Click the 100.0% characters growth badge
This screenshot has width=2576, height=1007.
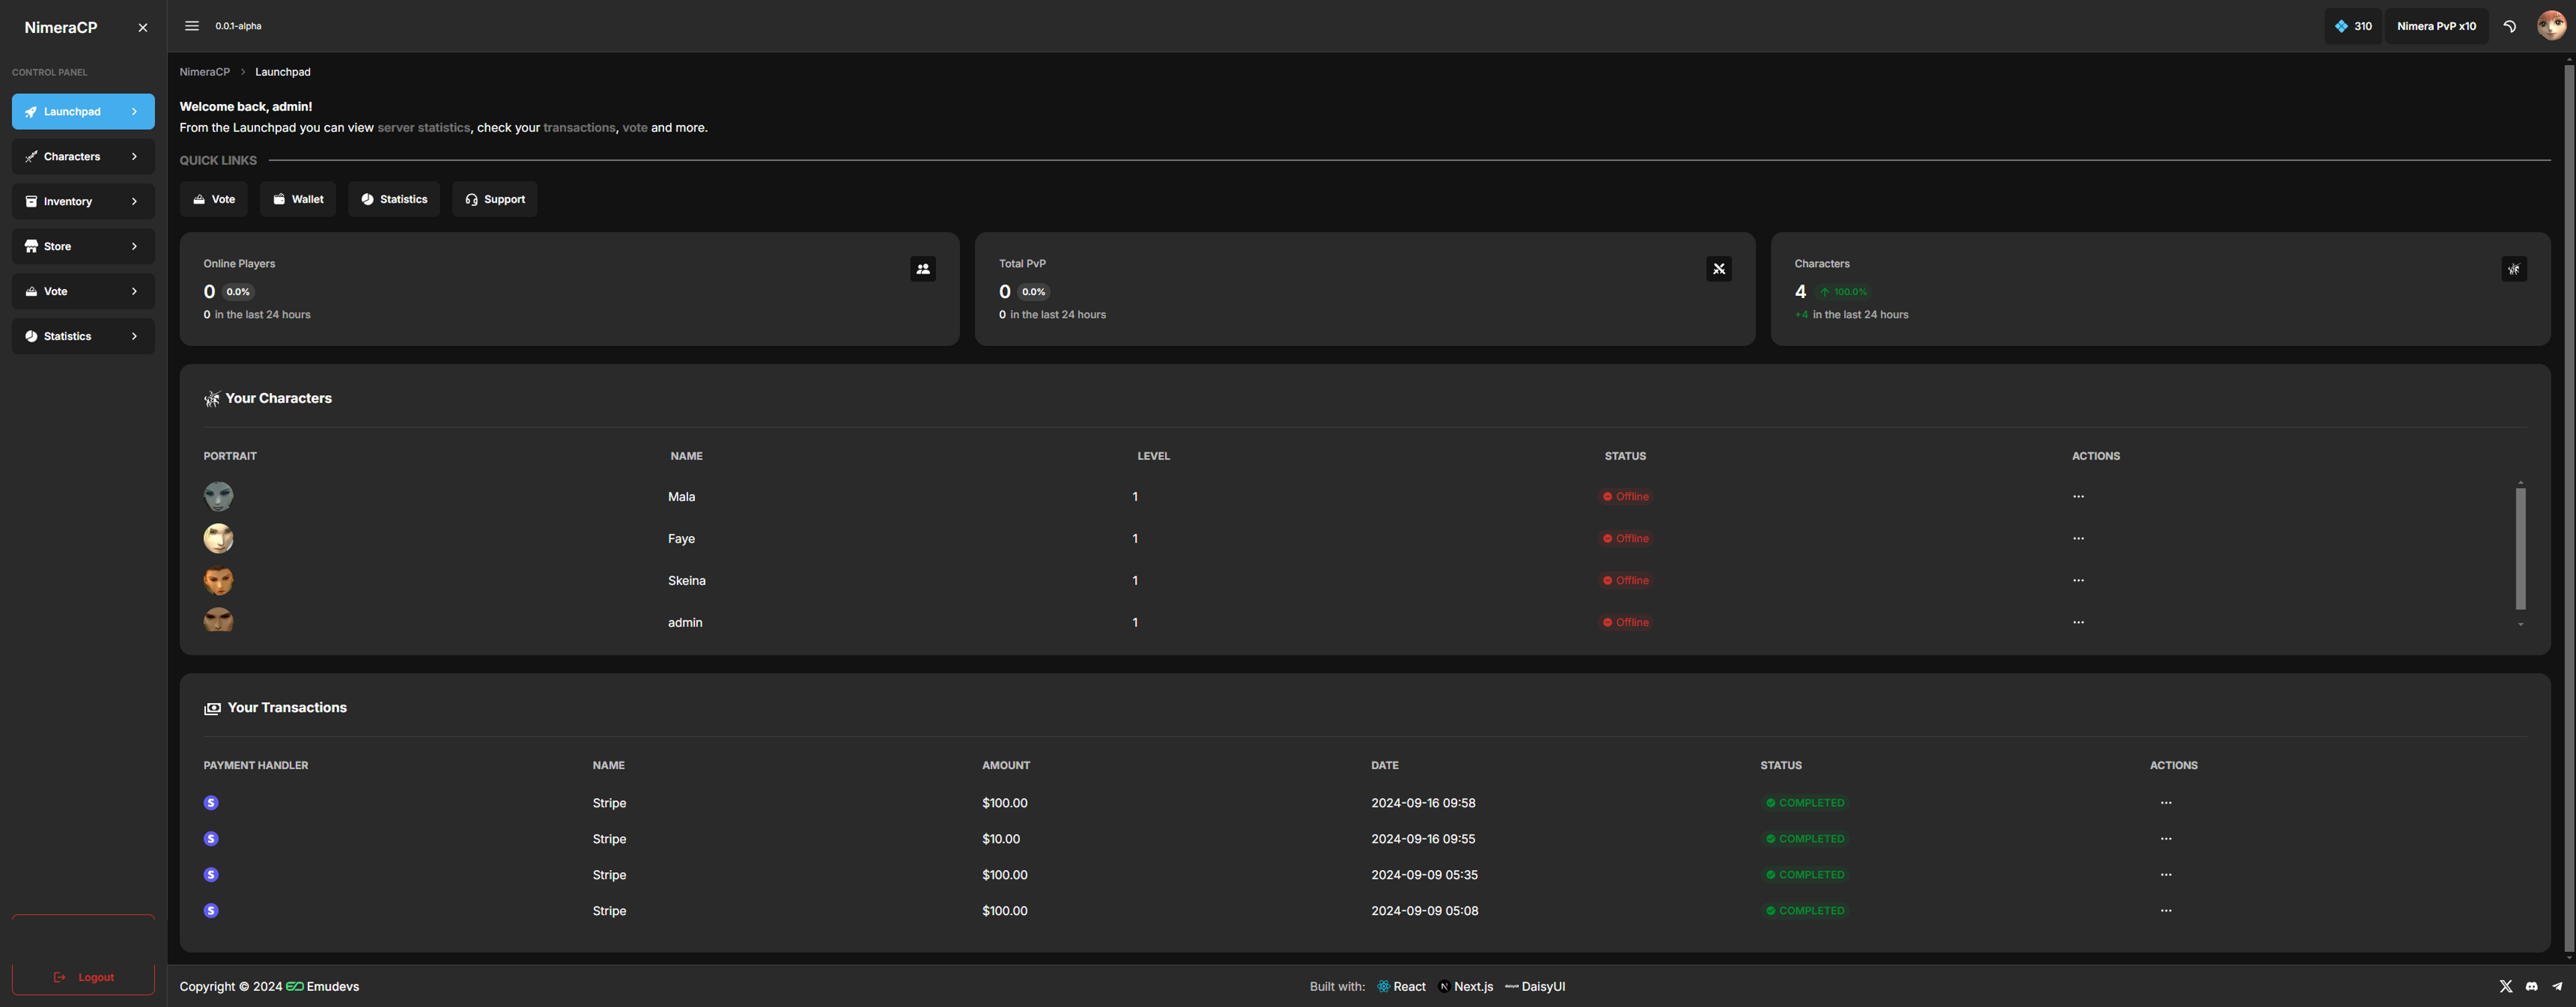click(x=1843, y=292)
